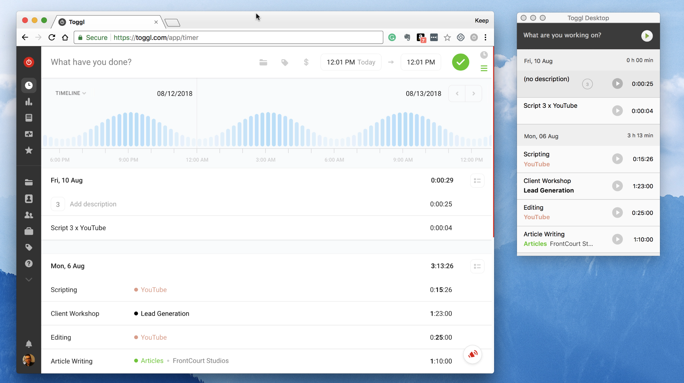
Task: Open notifications bell in sidebar
Action: (29, 344)
